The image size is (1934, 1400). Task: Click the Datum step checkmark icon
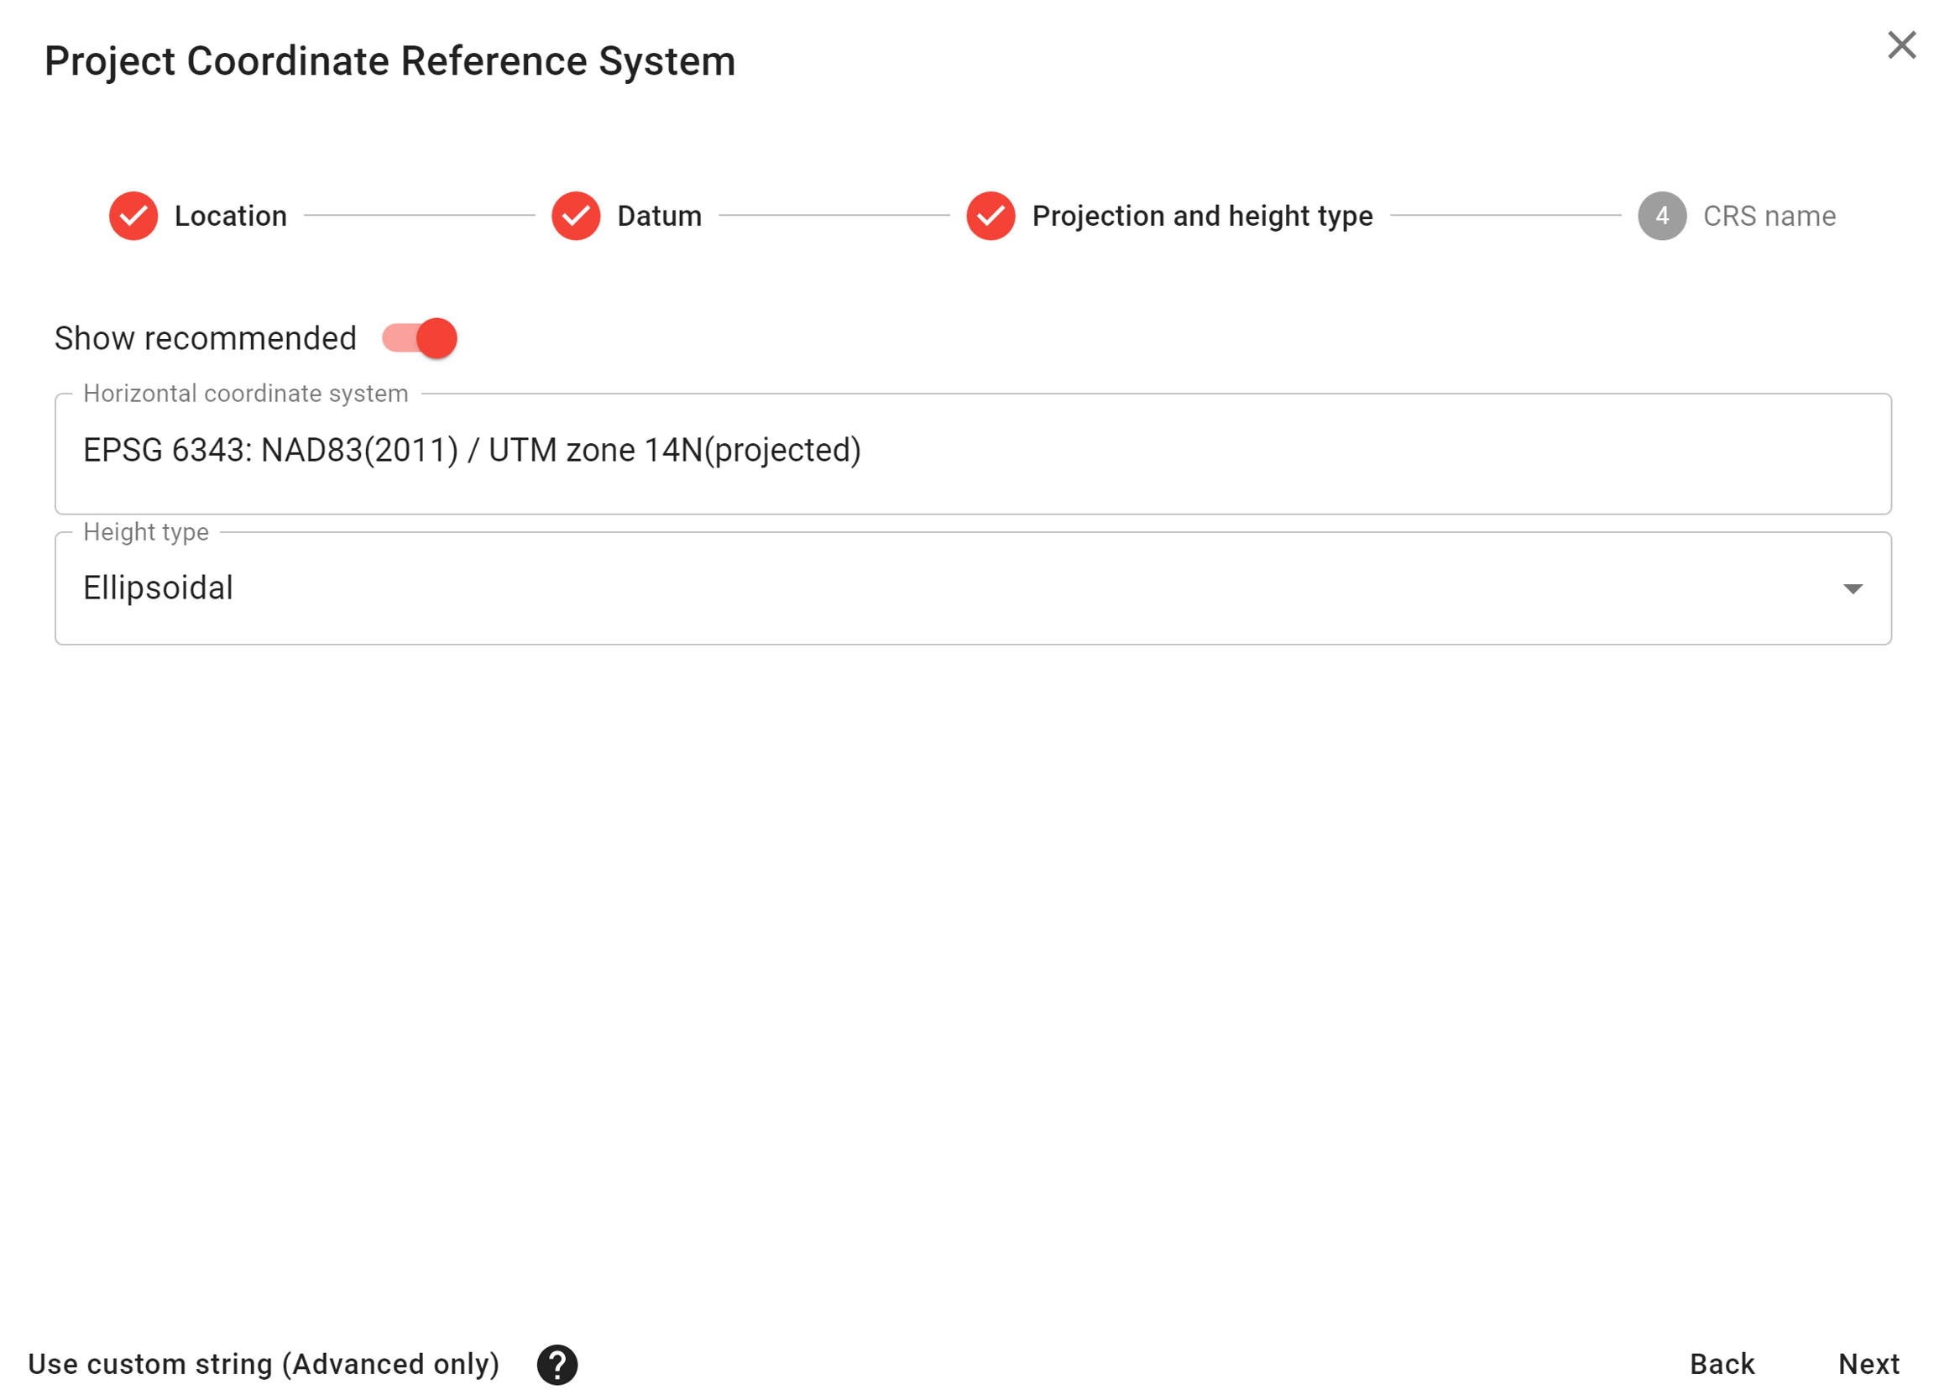pos(576,216)
